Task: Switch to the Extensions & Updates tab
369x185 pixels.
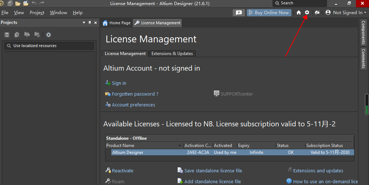Action: coord(172,54)
